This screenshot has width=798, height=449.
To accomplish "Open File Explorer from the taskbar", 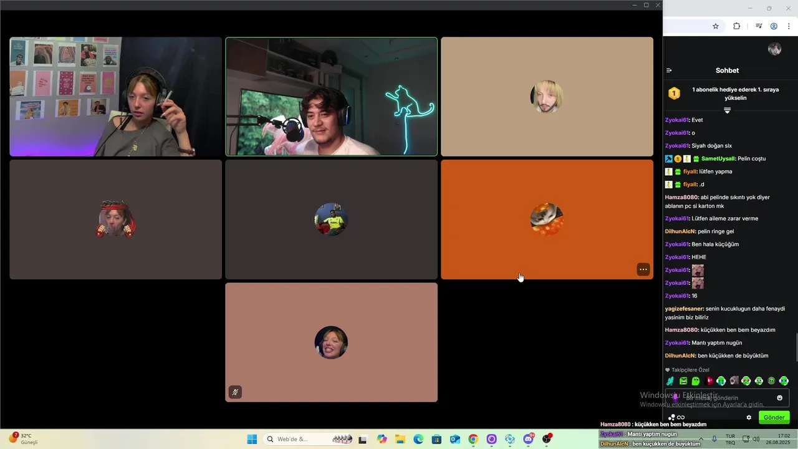I will pyautogui.click(x=400, y=439).
